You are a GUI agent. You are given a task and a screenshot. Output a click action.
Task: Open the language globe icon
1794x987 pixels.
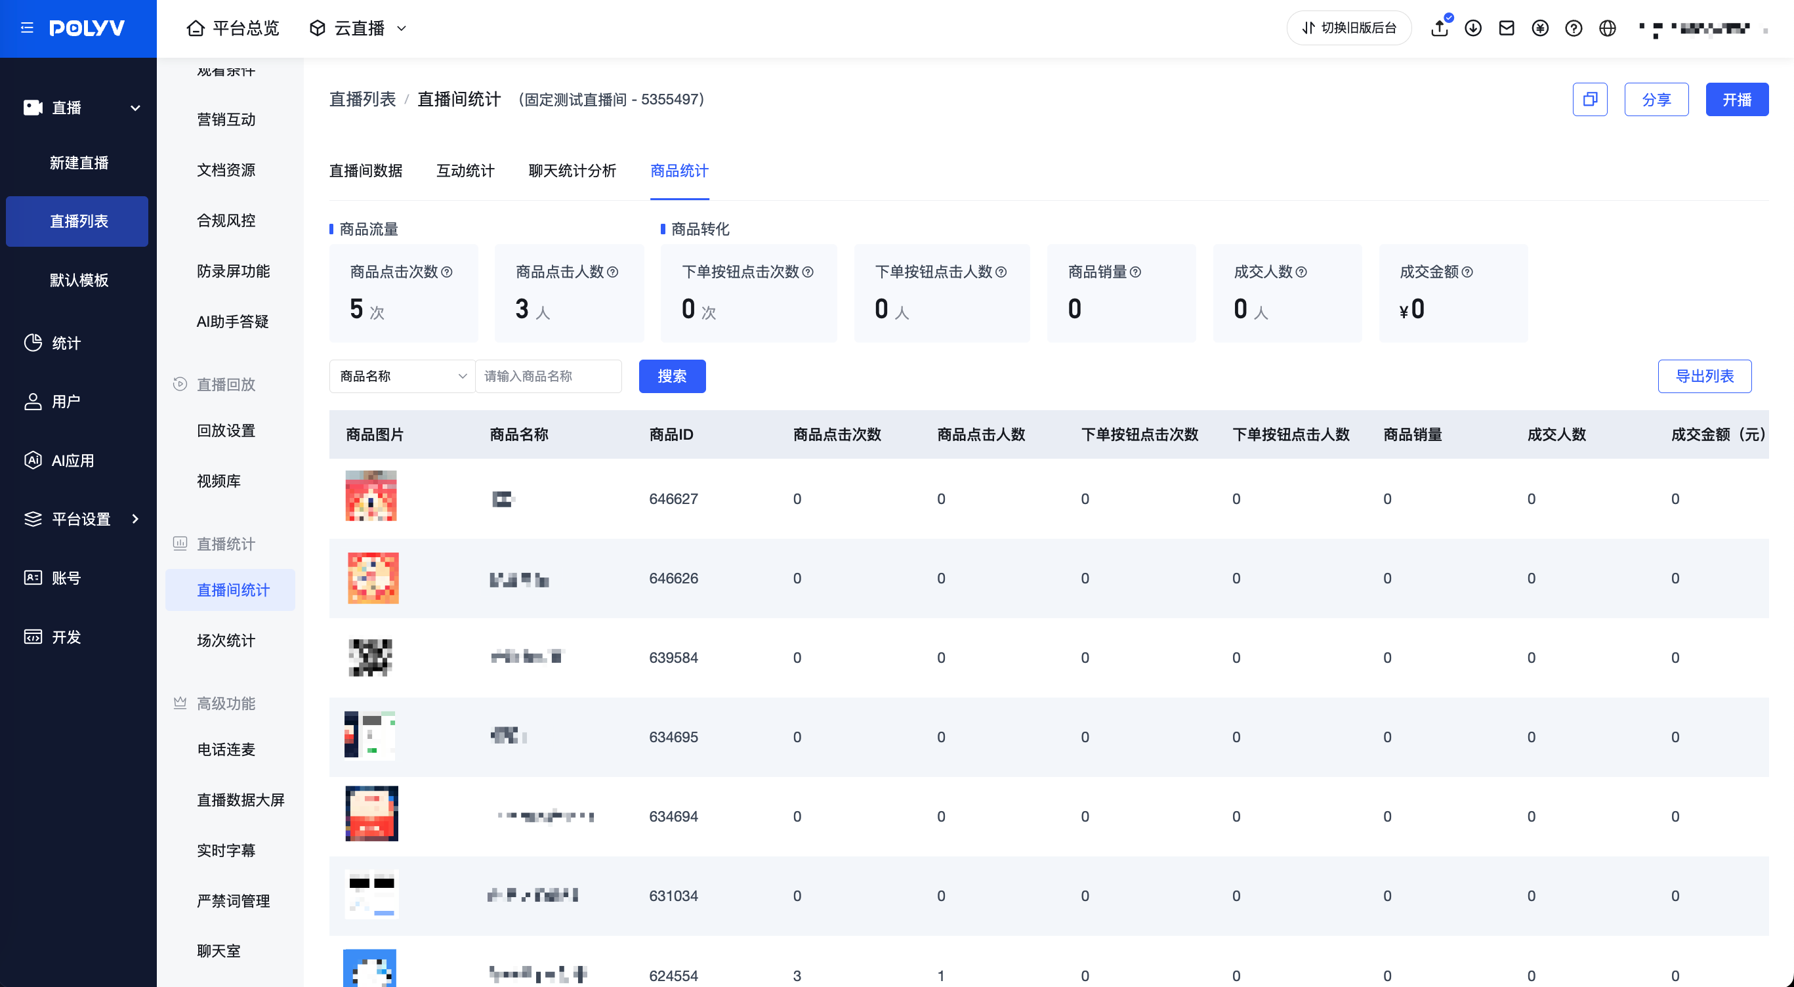pyautogui.click(x=1608, y=28)
